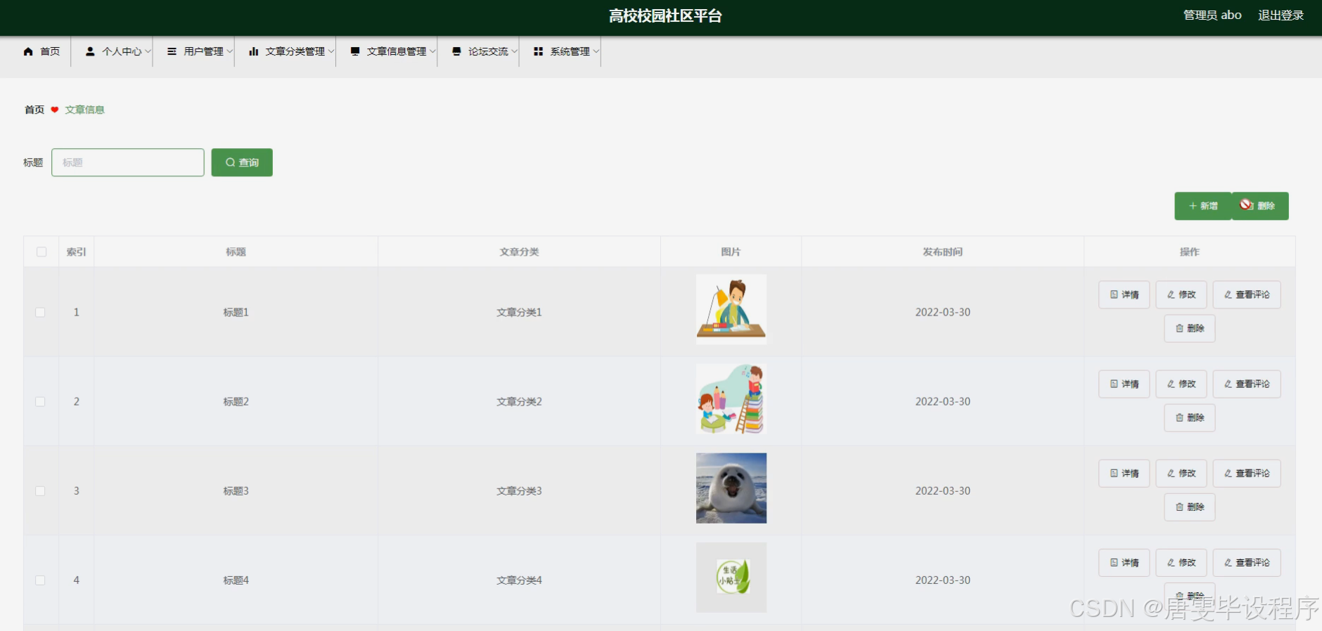This screenshot has width=1322, height=631.
Task: Open the 首页 menu item
Action: click(x=42, y=51)
